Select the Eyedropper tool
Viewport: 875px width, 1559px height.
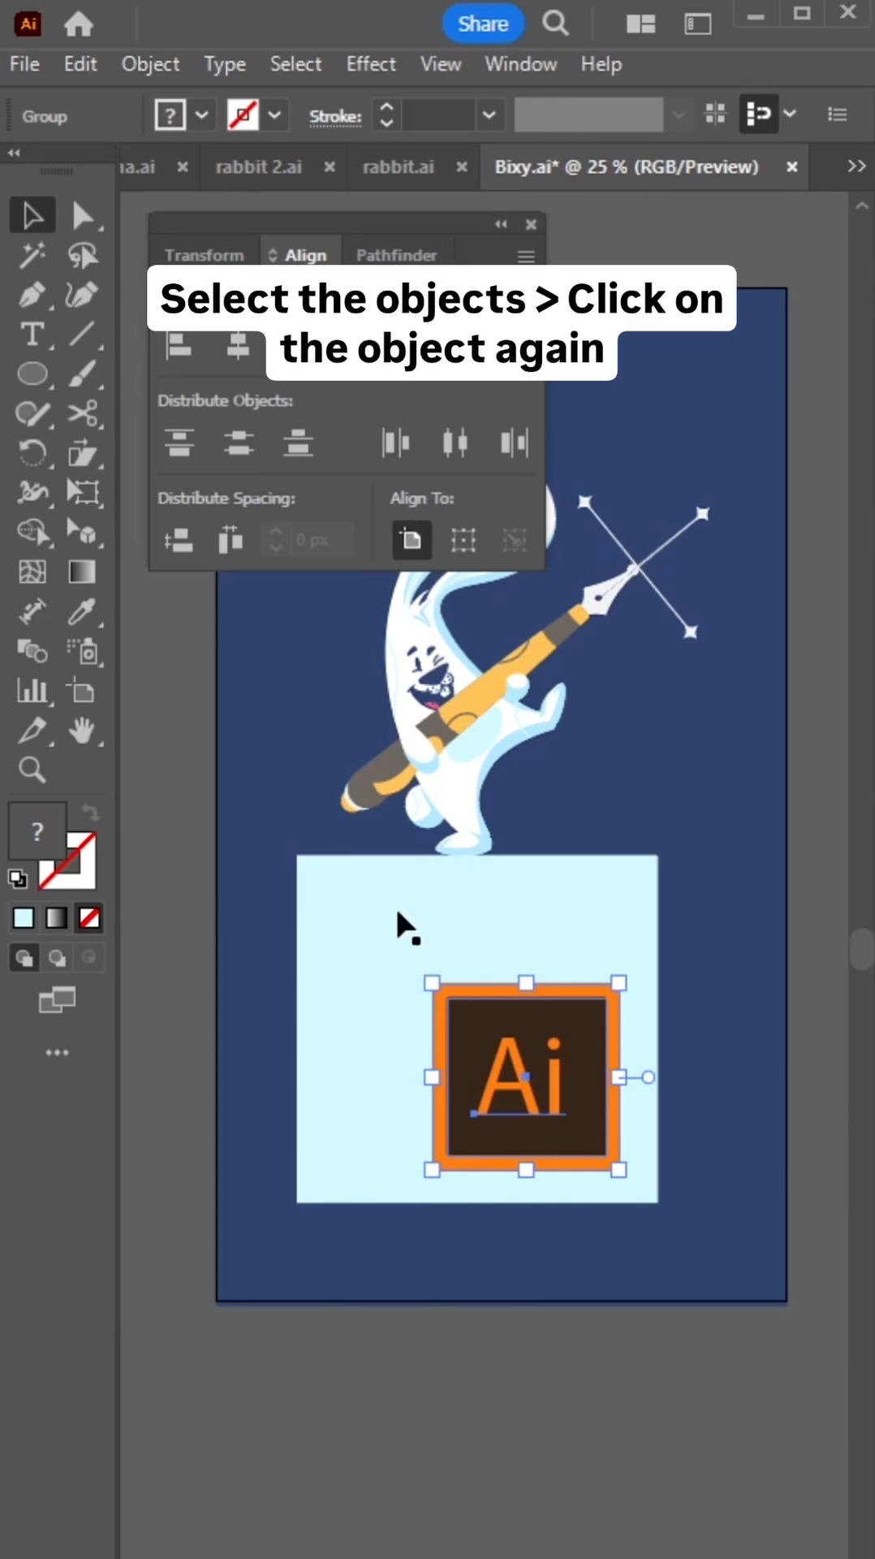click(82, 611)
